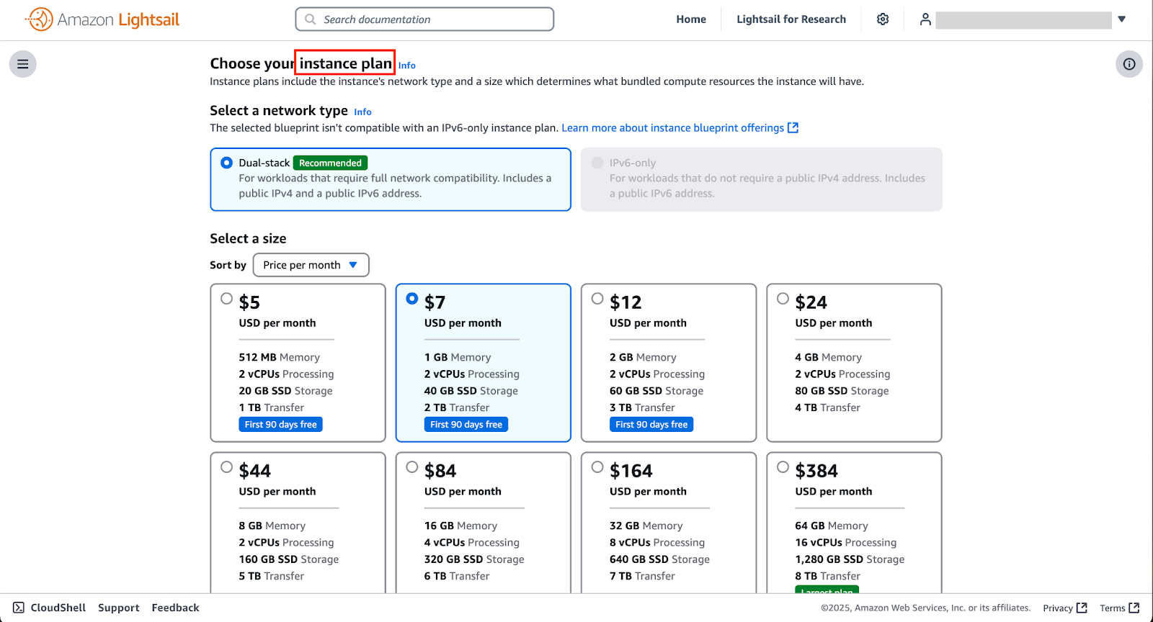Click the '1,280 GB SSD Storage' text
Image resolution: width=1153 pixels, height=622 pixels.
click(x=850, y=559)
